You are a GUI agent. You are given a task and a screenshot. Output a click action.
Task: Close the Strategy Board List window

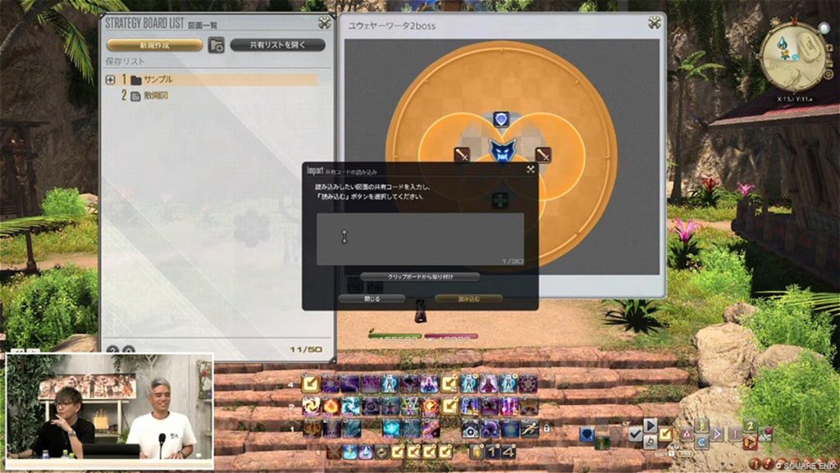coord(325,23)
